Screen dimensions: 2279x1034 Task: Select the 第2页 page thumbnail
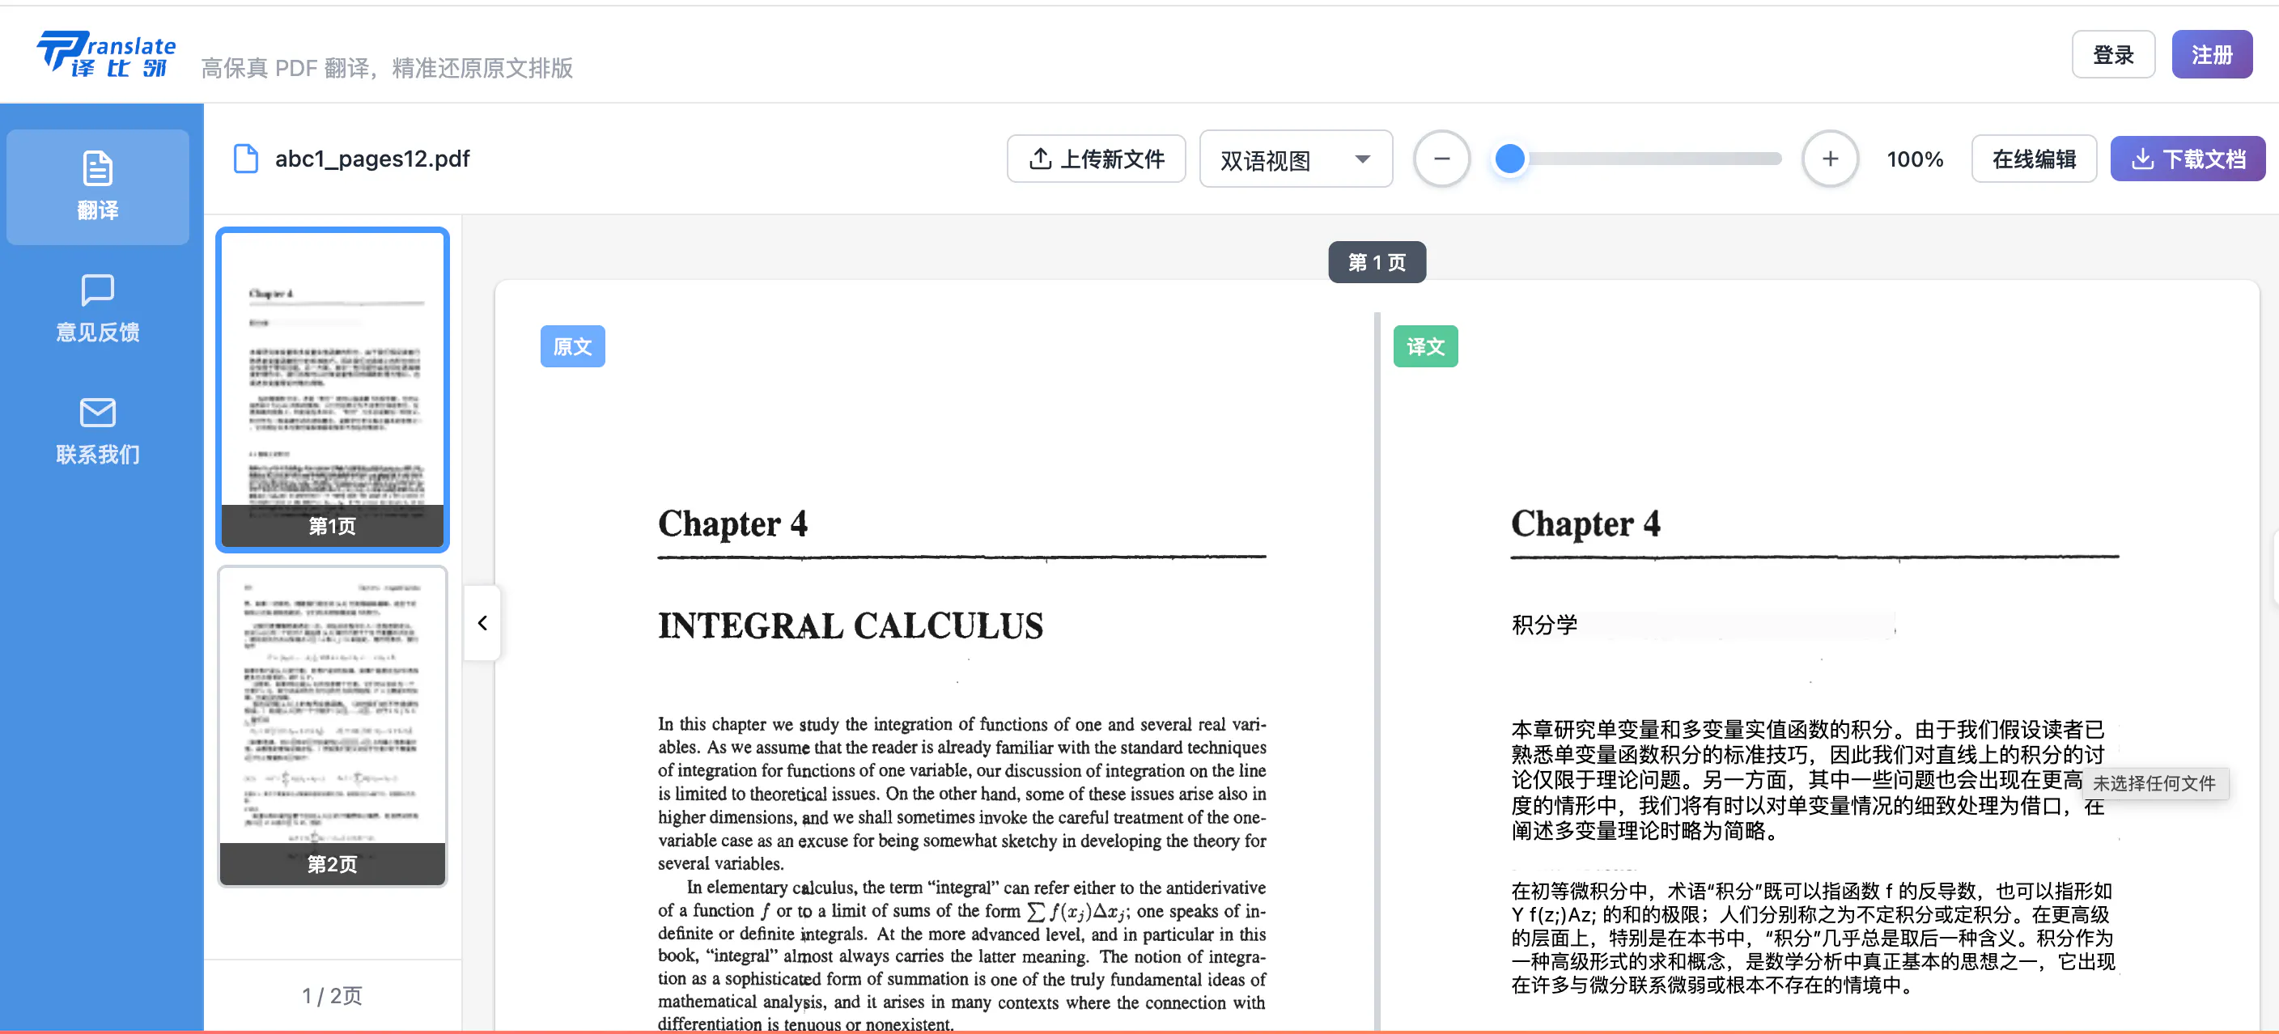333,727
